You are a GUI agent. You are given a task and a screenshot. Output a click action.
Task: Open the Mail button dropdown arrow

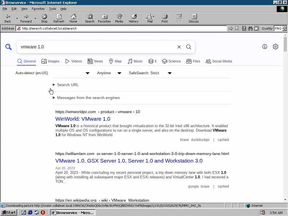tap(154, 17)
